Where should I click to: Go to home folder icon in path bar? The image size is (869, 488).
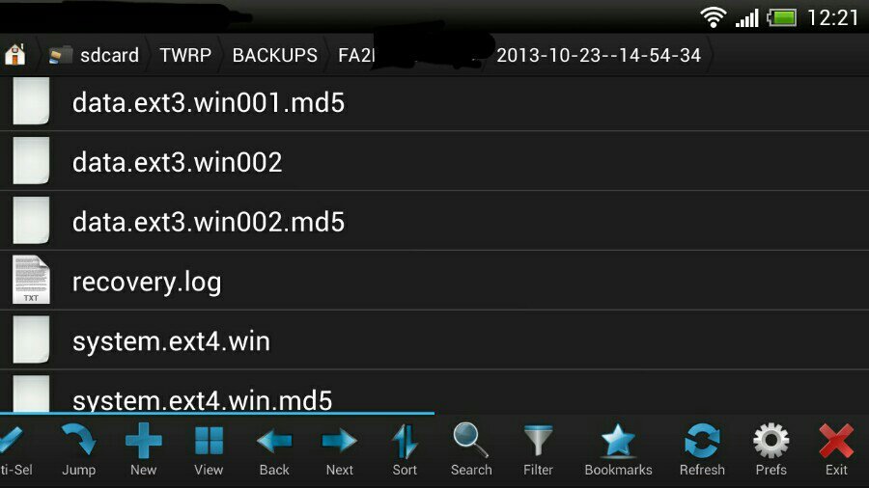(14, 55)
